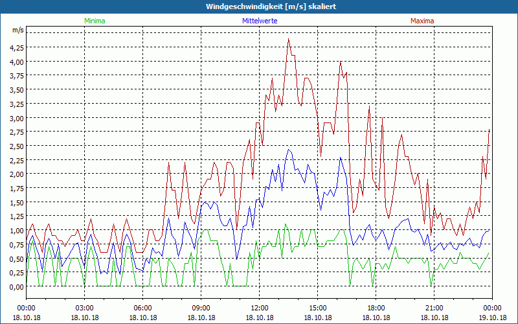Click the Minima legend label
Viewport: 518px width, 324px height.
(95, 21)
